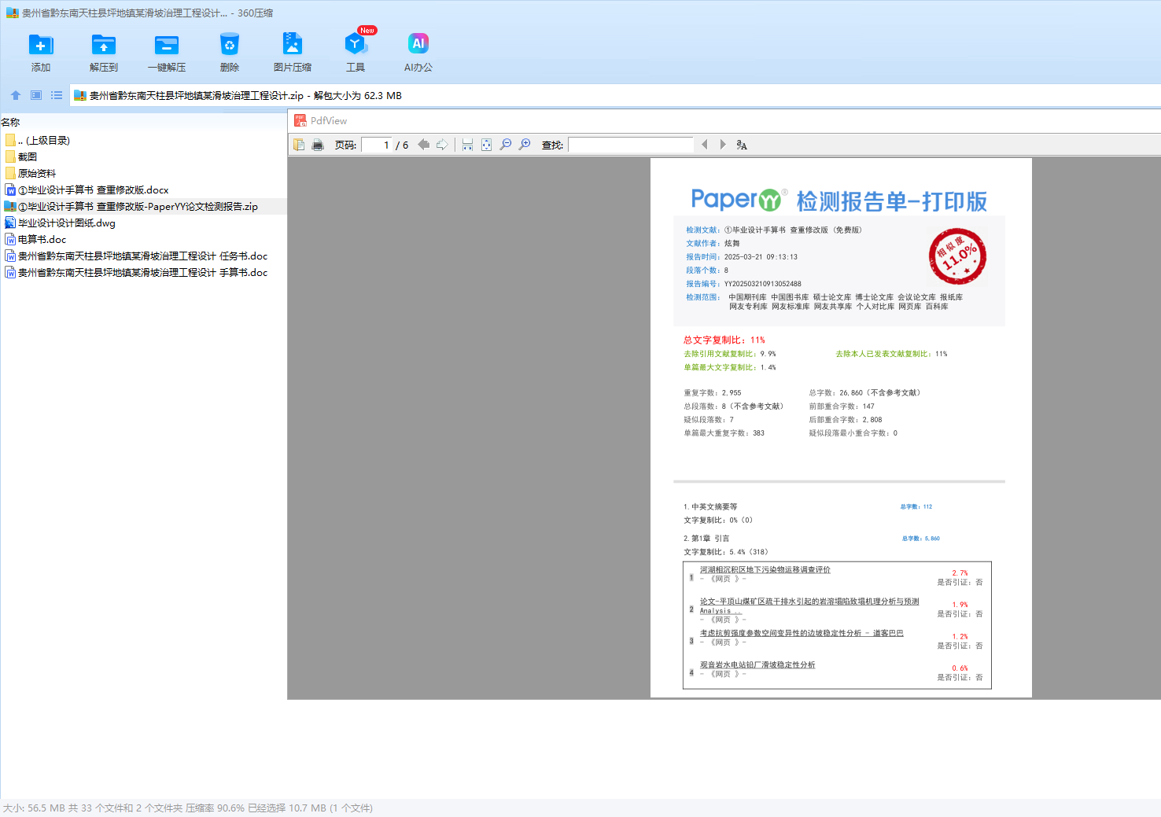The image size is (1161, 817).
Task: Click the 查找 search text field
Action: click(631, 145)
